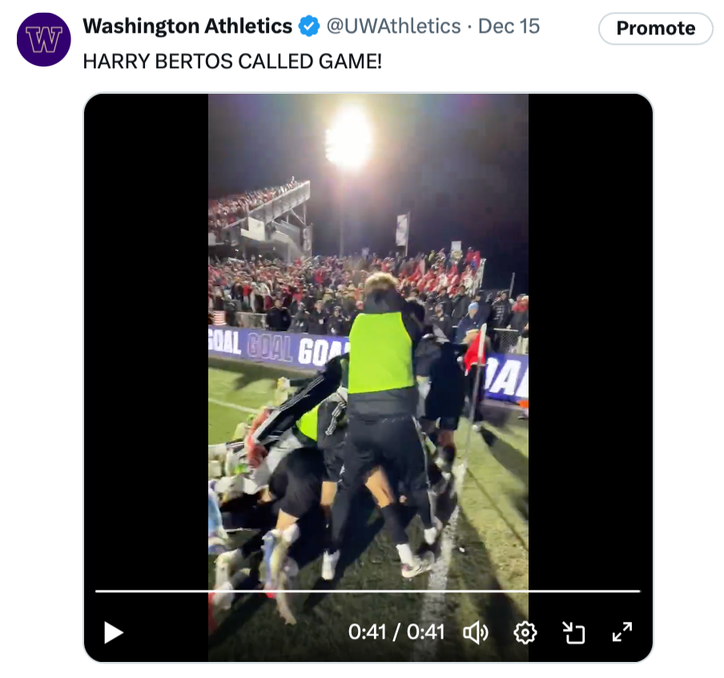
Task: Expand video to fullscreen
Action: (622, 632)
